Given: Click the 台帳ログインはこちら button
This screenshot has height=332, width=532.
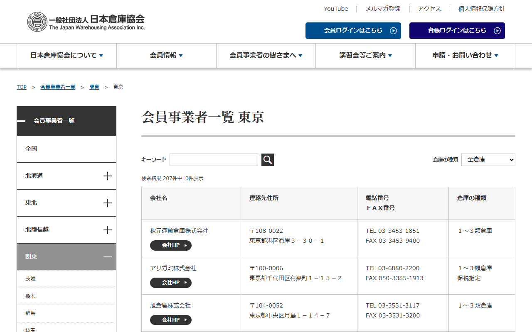Looking at the screenshot, I should click(x=457, y=31).
